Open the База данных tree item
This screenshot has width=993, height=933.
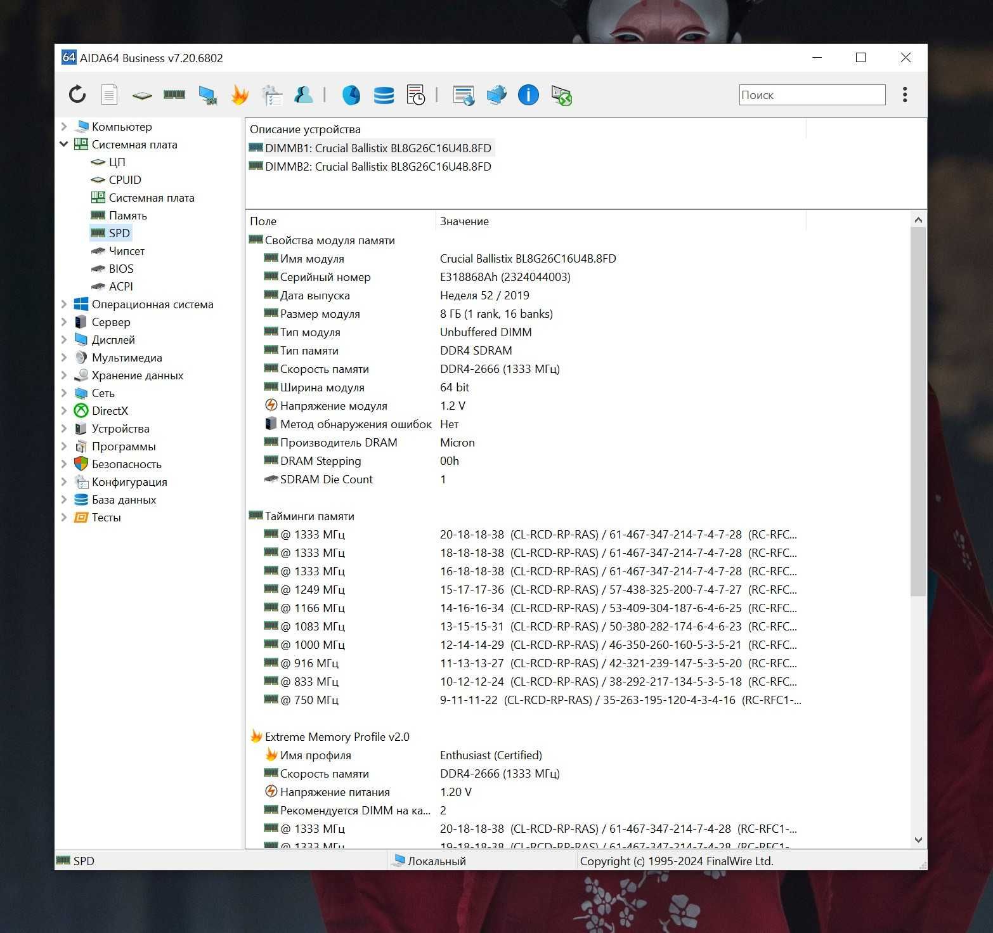point(124,499)
